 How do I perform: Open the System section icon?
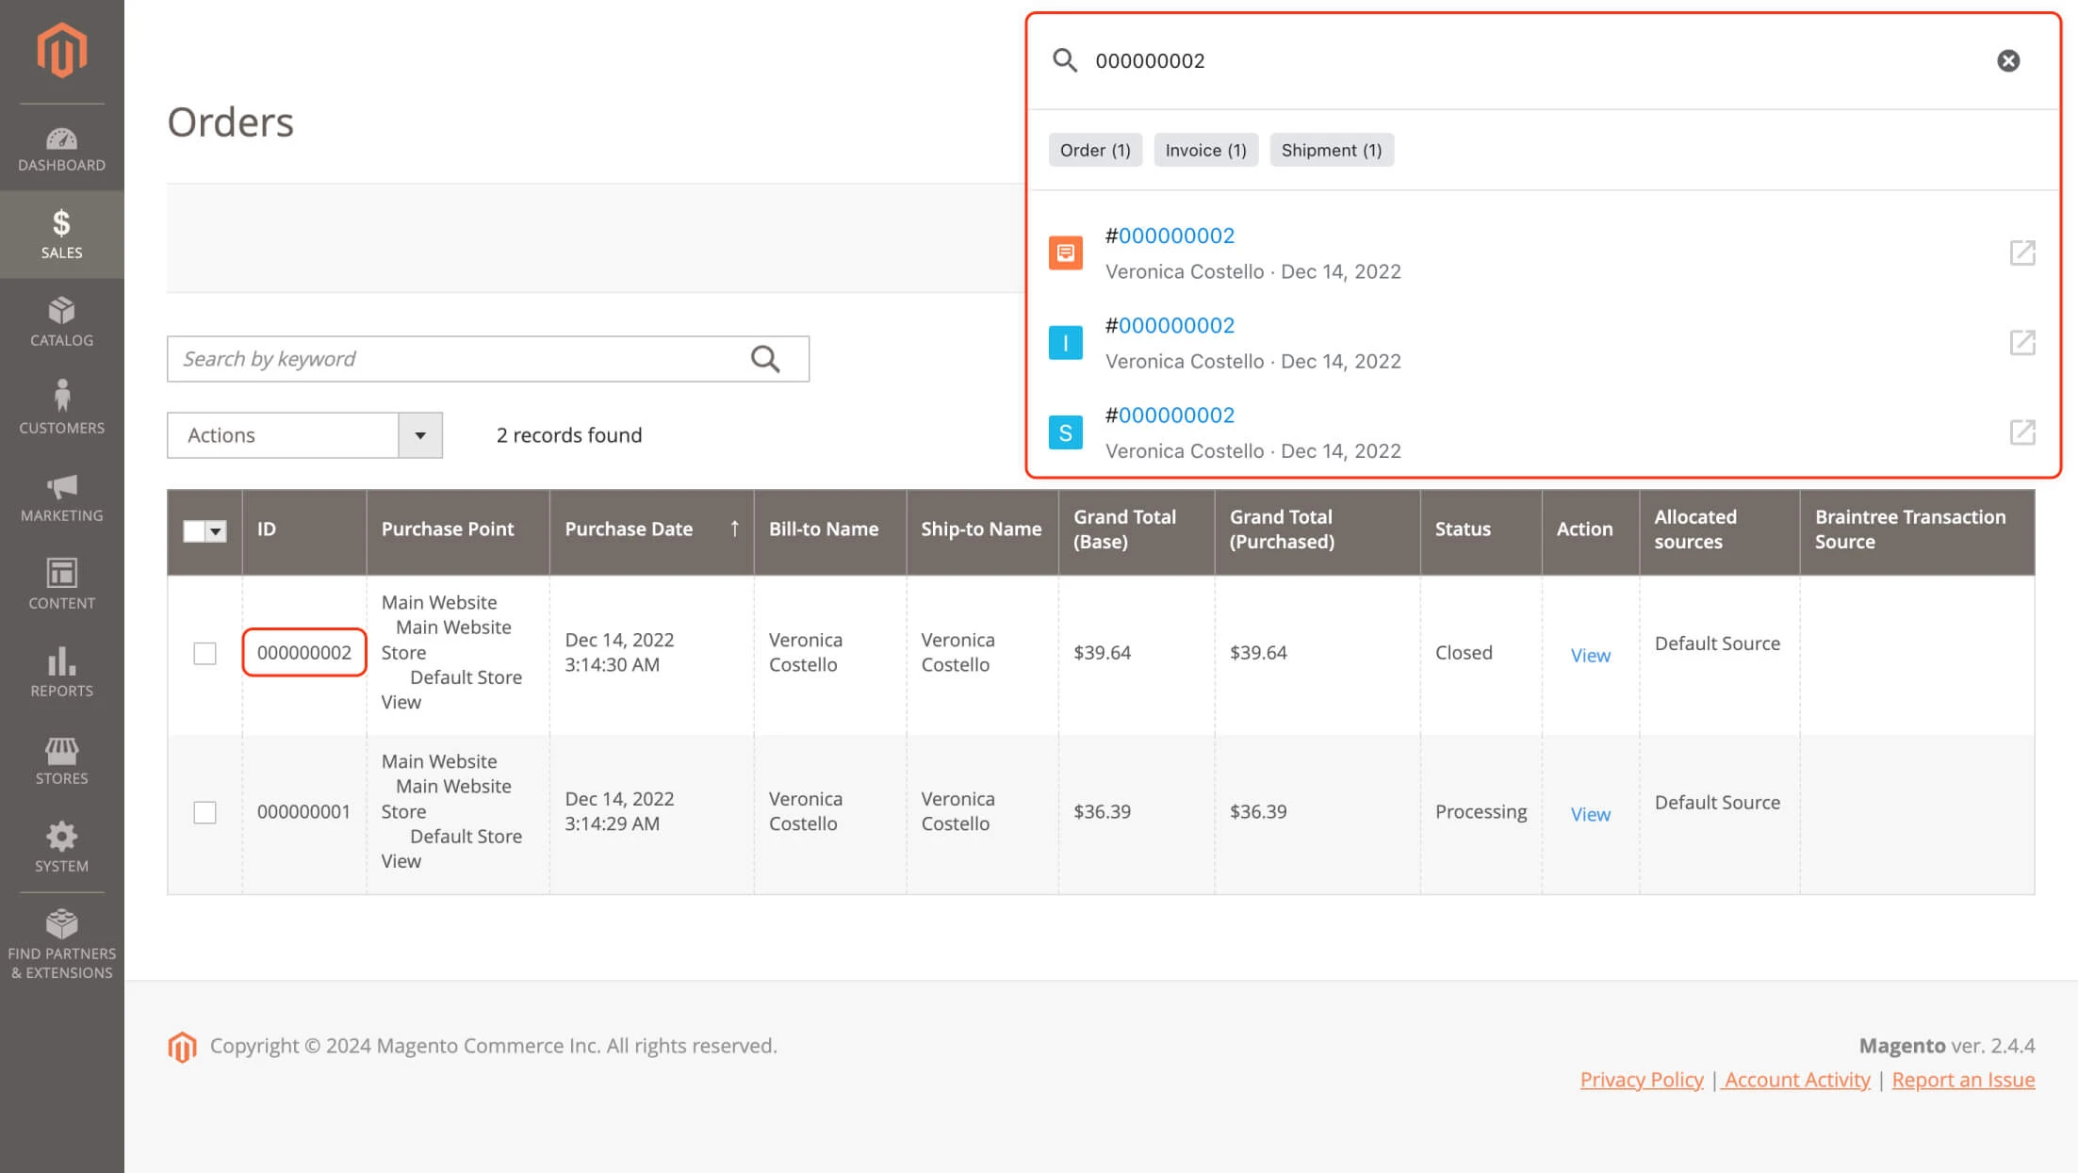[60, 835]
